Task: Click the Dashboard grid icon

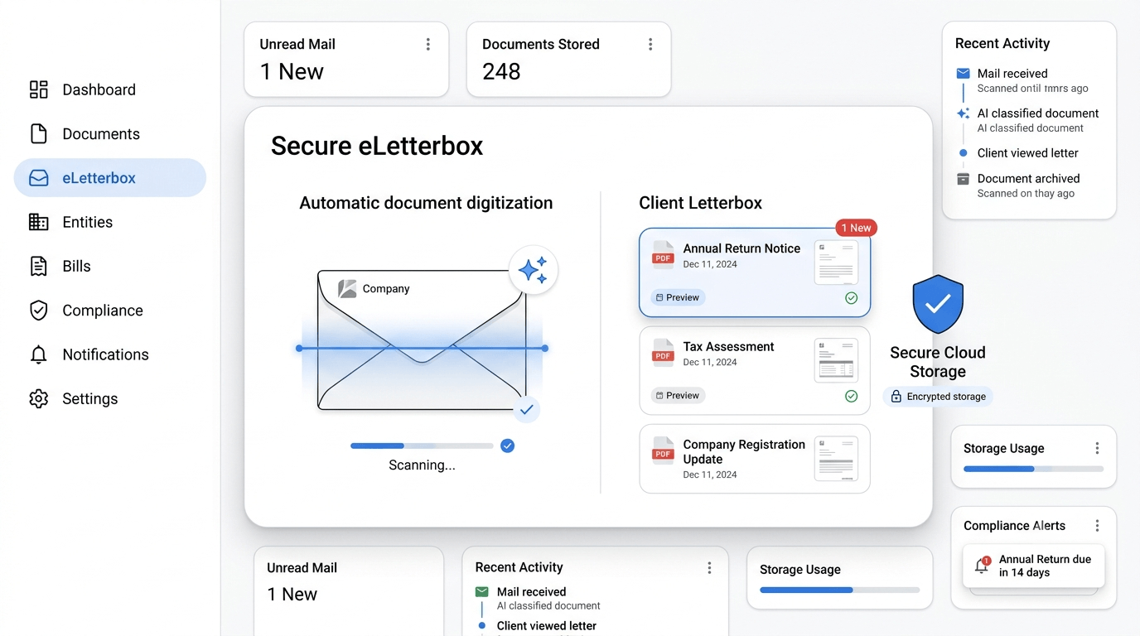Action: coord(39,89)
